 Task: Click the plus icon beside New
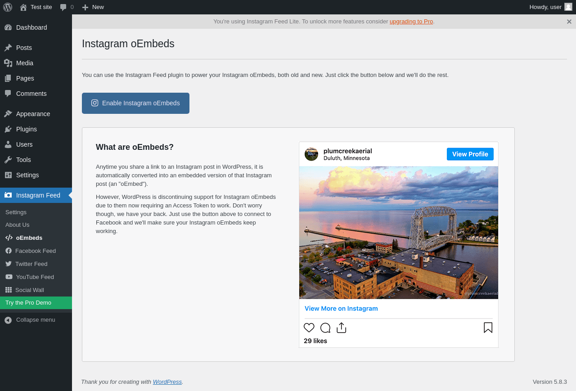tap(85, 7)
